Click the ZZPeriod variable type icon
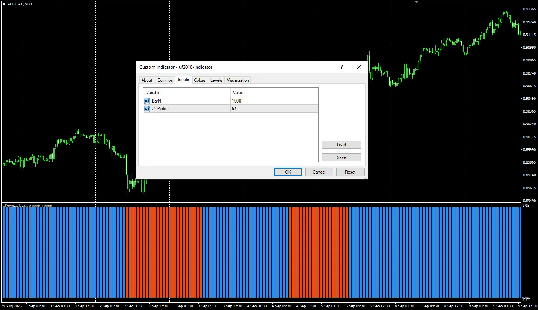The image size is (538, 310). point(147,109)
